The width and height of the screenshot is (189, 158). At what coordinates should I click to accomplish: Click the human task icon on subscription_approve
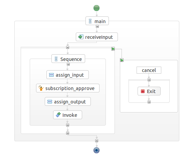tap(41, 88)
